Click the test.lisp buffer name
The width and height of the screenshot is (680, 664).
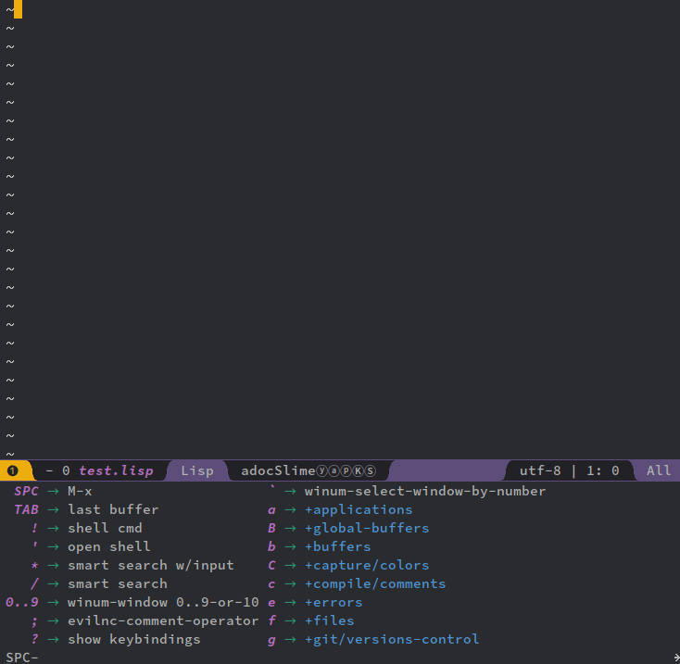[116, 470]
